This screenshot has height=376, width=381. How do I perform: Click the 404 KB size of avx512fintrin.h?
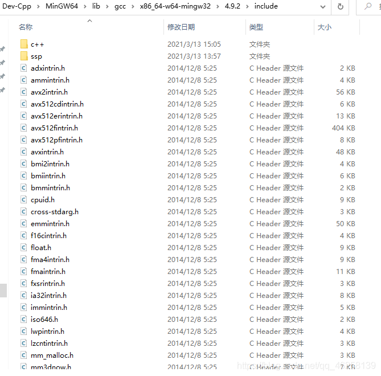343,128
